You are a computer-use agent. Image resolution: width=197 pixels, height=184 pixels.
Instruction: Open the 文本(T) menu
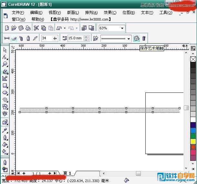pyautogui.click(x=147, y=13)
